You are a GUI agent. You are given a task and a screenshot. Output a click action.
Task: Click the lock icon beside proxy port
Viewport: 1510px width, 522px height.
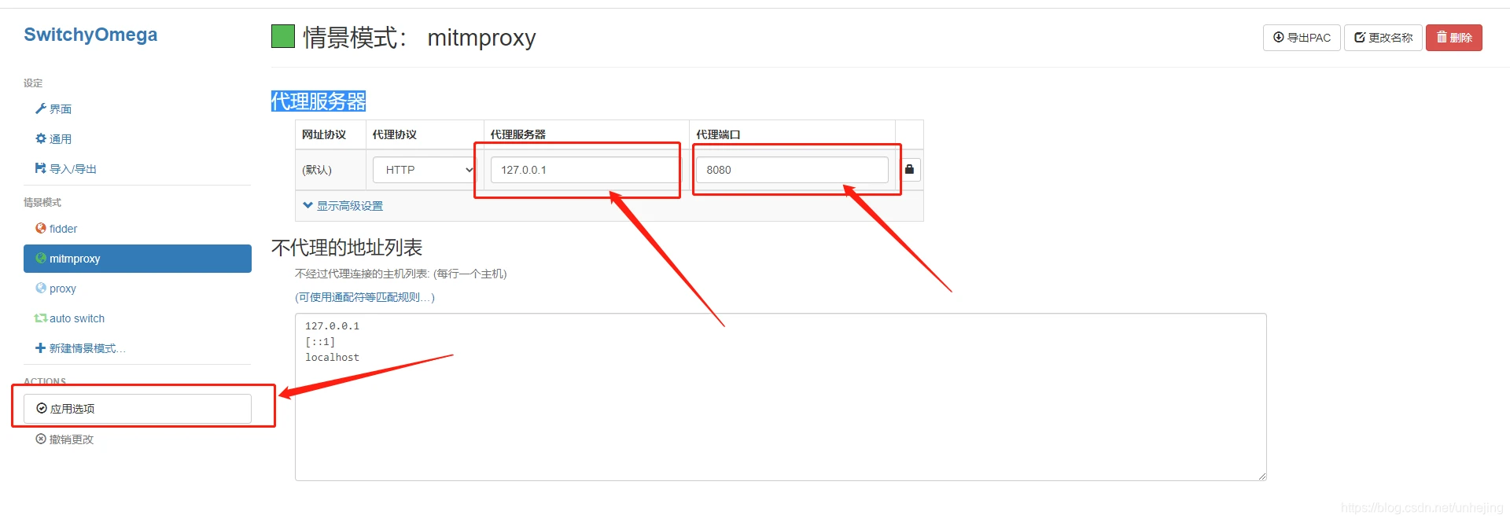[x=909, y=169]
